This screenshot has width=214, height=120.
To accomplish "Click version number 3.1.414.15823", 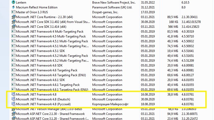I will click(190, 27).
